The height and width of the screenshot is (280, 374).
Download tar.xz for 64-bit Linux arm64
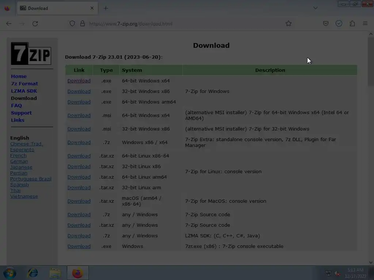click(x=79, y=177)
